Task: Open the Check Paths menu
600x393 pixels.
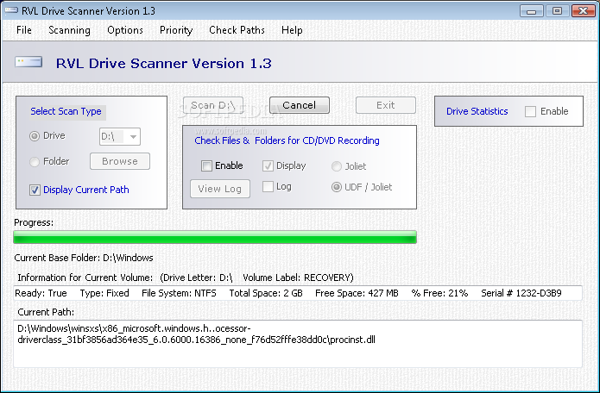Action: tap(237, 30)
